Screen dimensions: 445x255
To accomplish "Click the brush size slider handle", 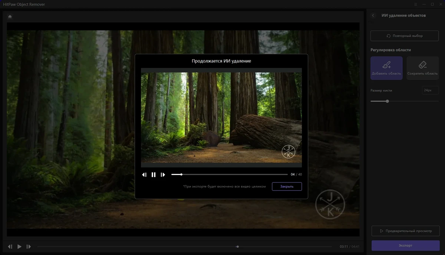I will [x=387, y=101].
